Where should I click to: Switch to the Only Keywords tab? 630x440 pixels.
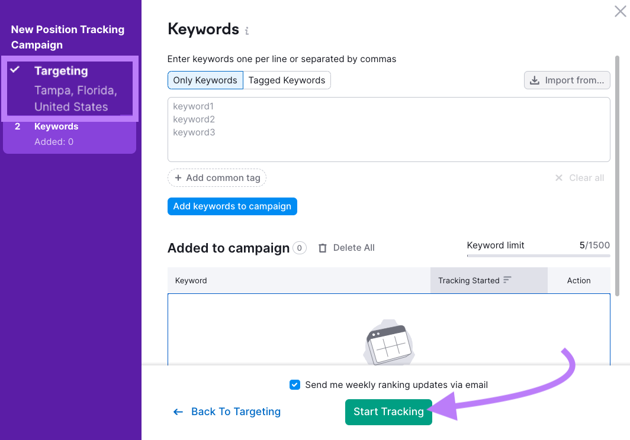[x=205, y=80]
